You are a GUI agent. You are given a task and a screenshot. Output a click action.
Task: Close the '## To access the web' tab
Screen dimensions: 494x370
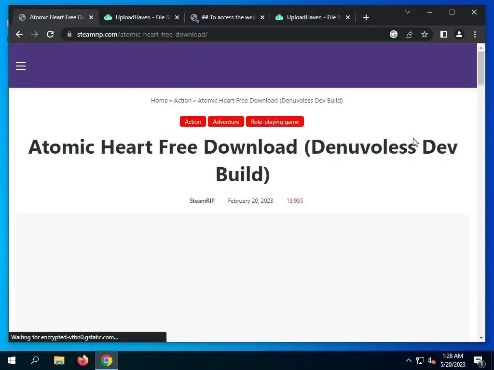pyautogui.click(x=262, y=17)
